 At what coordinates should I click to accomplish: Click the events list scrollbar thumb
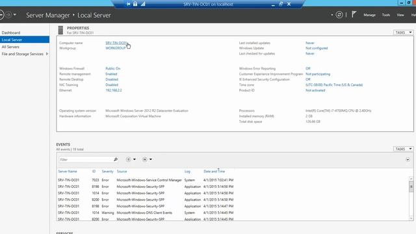tap(411, 187)
